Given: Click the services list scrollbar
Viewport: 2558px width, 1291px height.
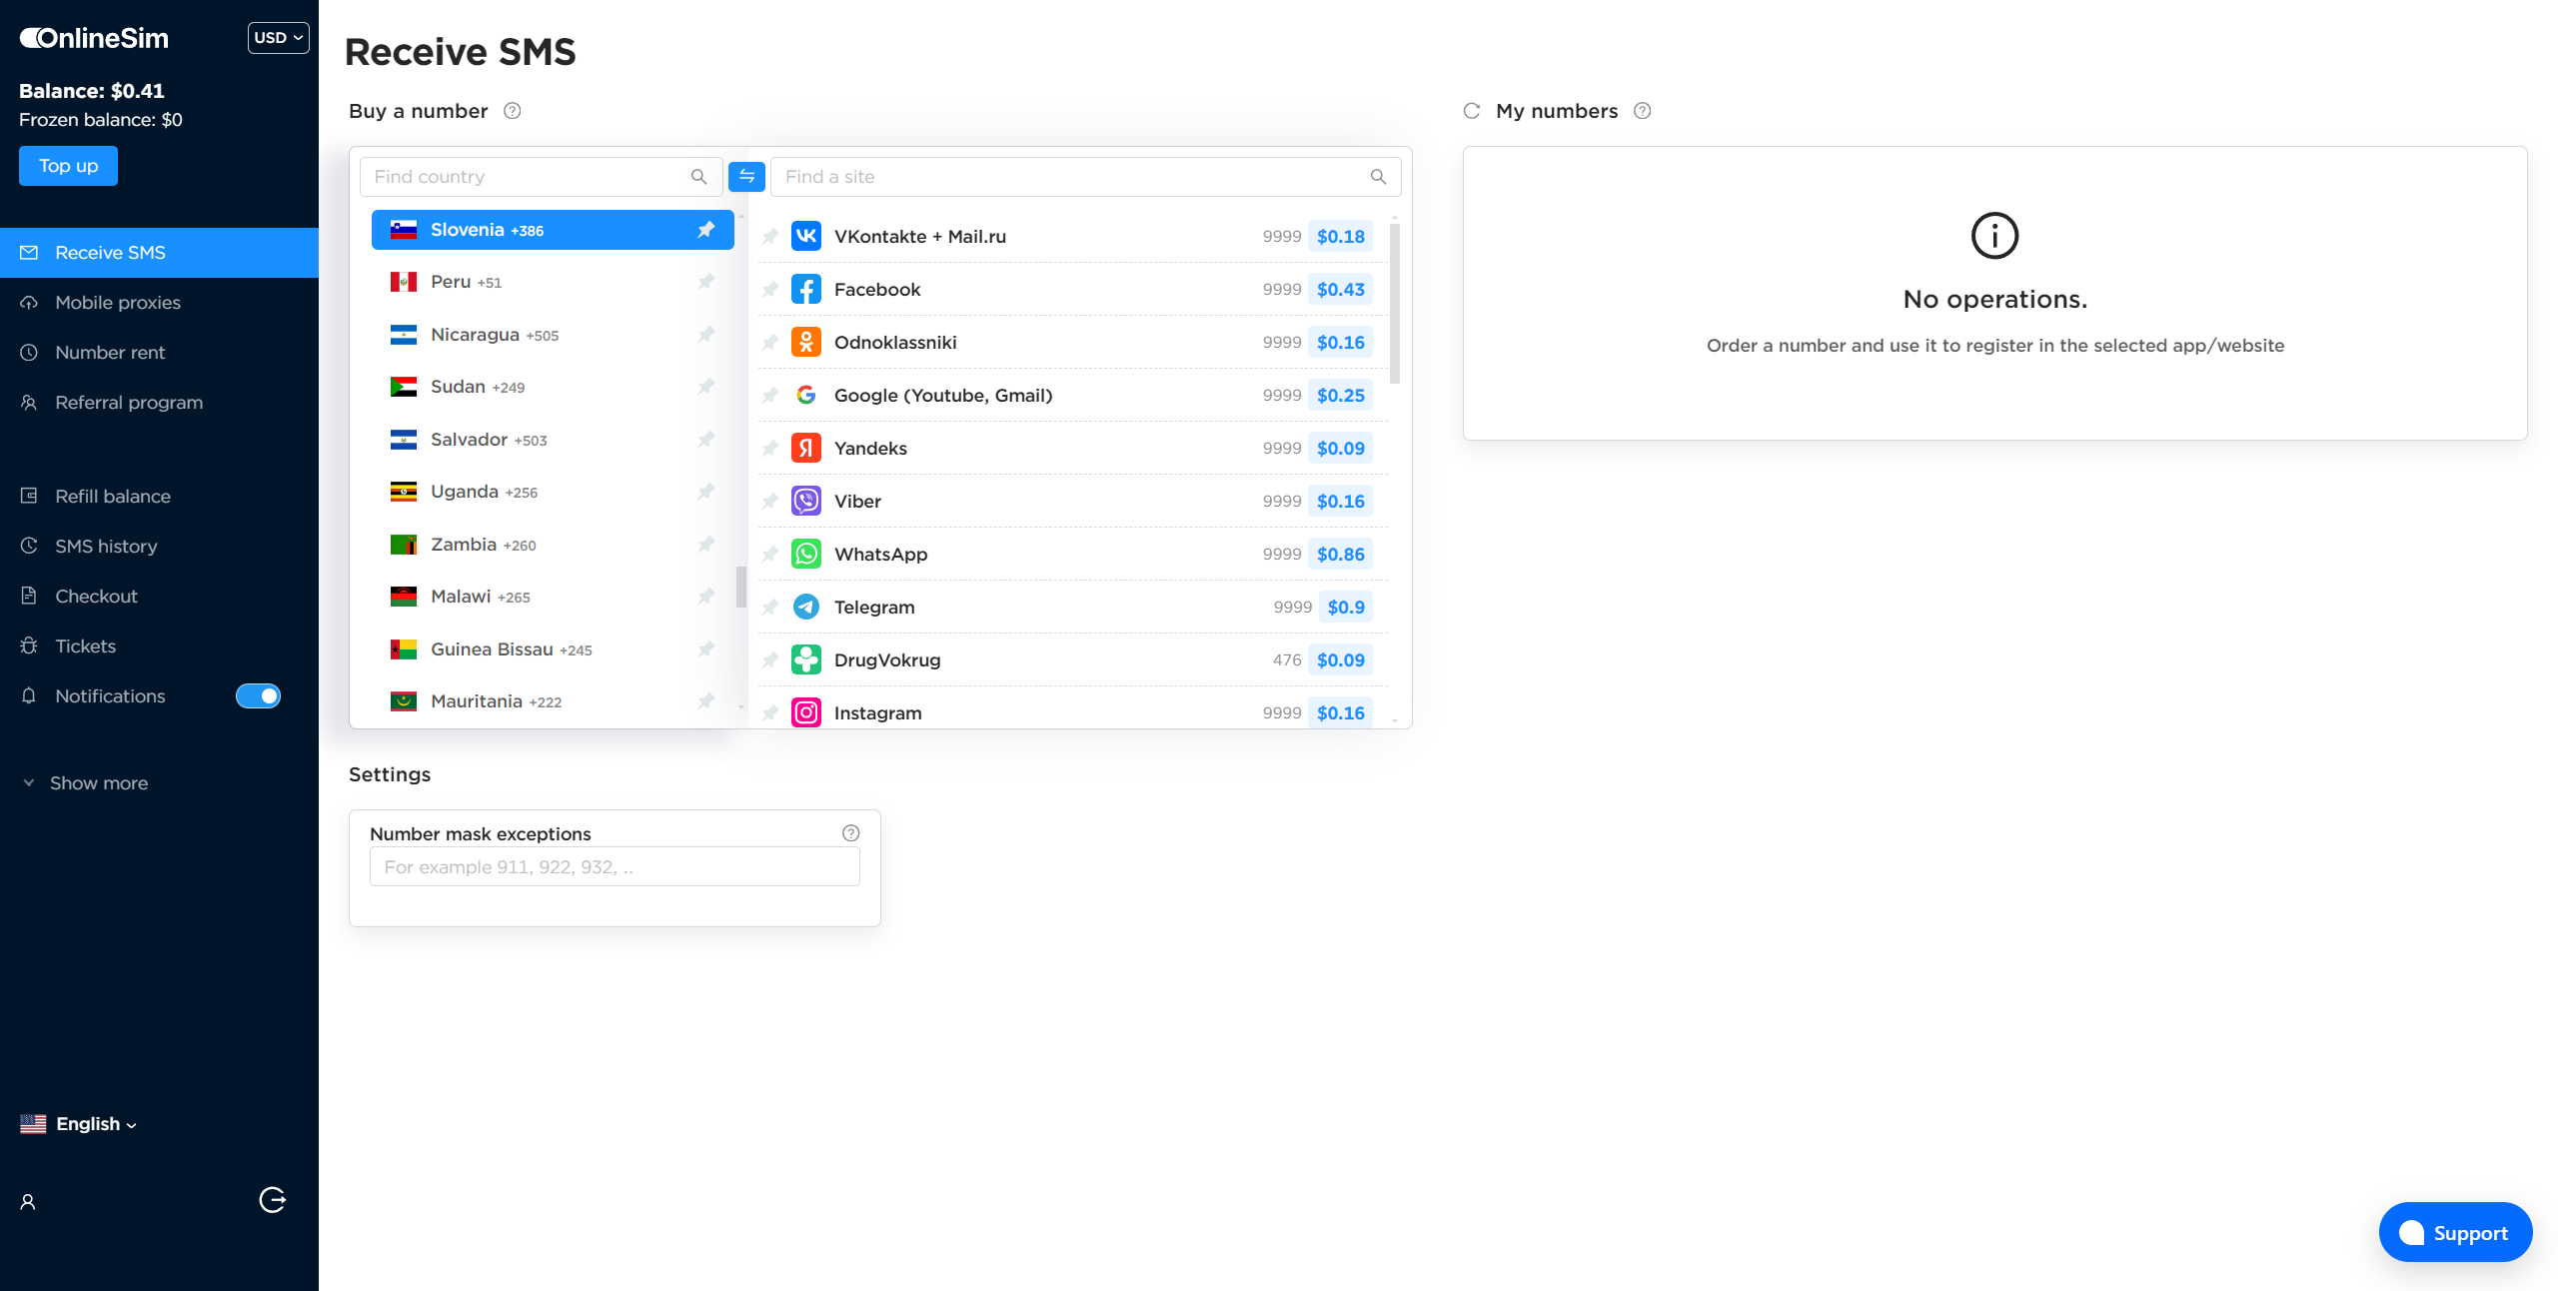Looking at the screenshot, I should pyautogui.click(x=1395, y=304).
